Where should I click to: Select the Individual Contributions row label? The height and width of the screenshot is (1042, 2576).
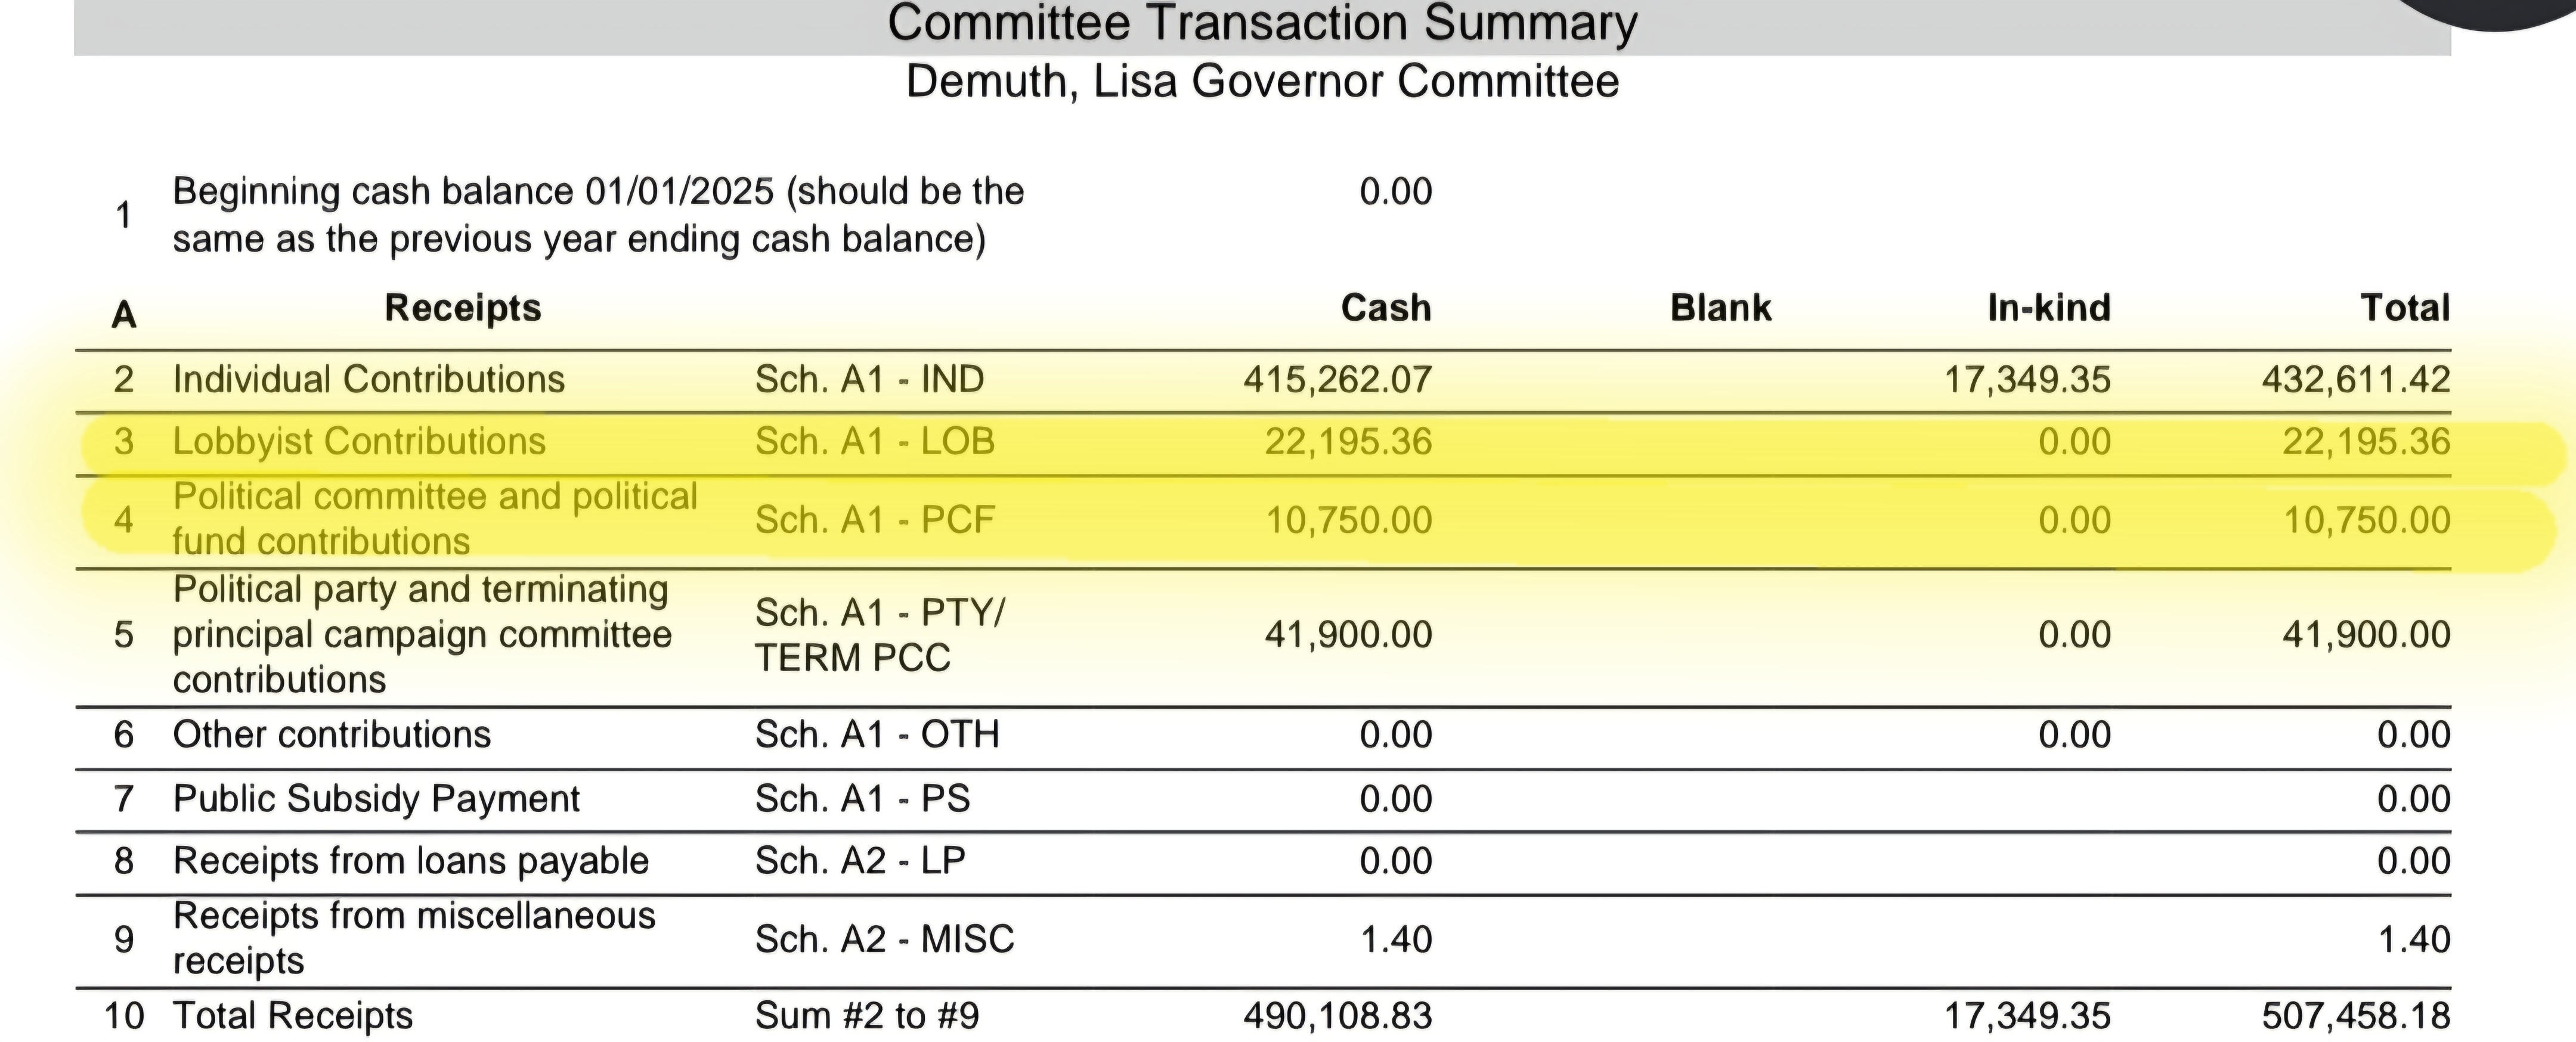[368, 380]
